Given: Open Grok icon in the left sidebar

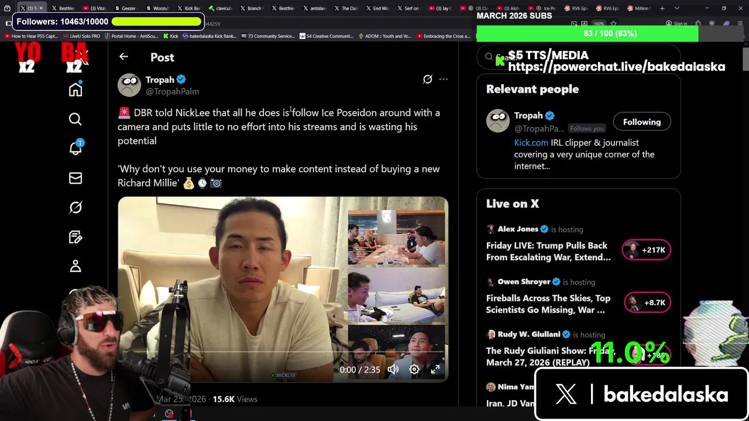Looking at the screenshot, I should (75, 208).
